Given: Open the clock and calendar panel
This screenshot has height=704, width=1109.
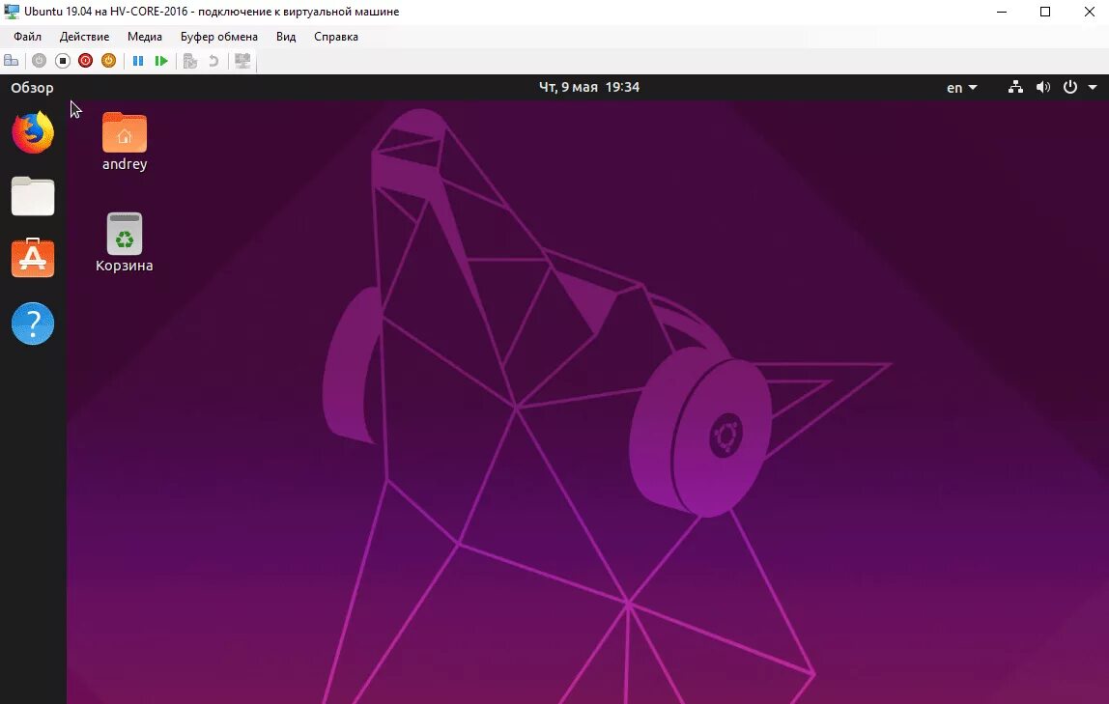Looking at the screenshot, I should point(589,87).
